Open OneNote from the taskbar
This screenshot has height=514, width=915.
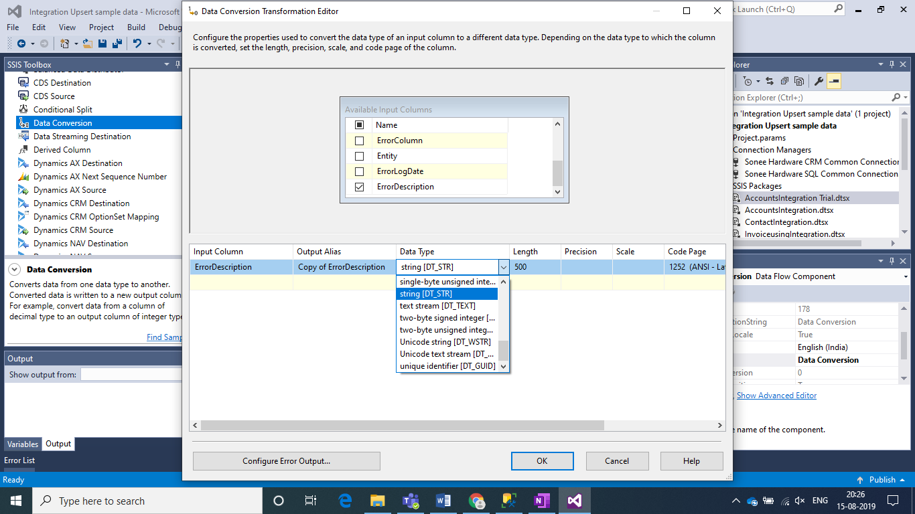pos(542,501)
